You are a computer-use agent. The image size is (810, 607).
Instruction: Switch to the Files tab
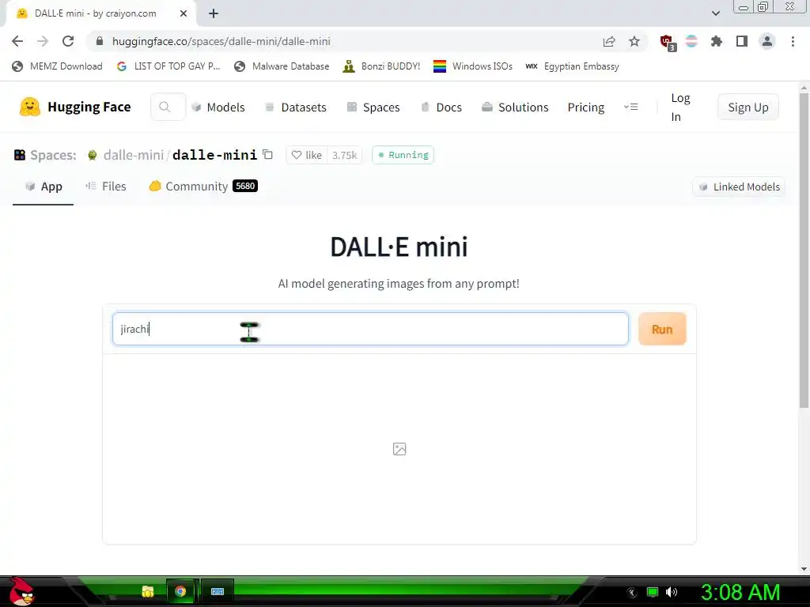click(x=106, y=187)
